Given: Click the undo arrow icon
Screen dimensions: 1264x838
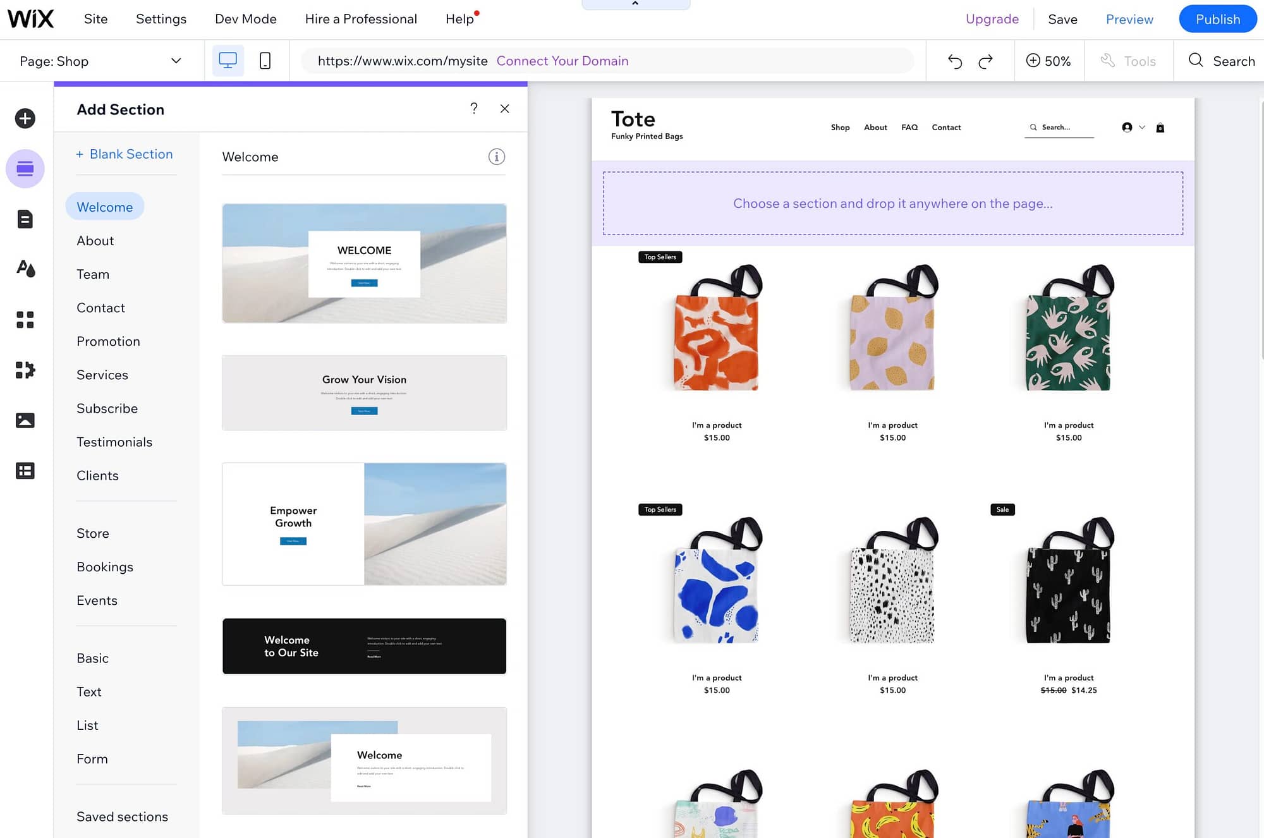Looking at the screenshot, I should [x=954, y=61].
